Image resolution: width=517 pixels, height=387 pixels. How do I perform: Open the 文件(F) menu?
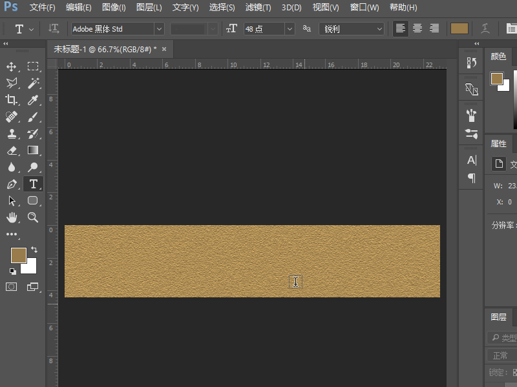(42, 7)
